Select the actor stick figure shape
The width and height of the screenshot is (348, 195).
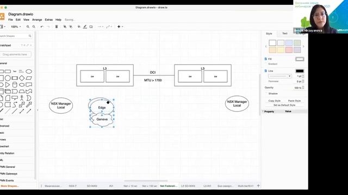[x=22, y=97]
